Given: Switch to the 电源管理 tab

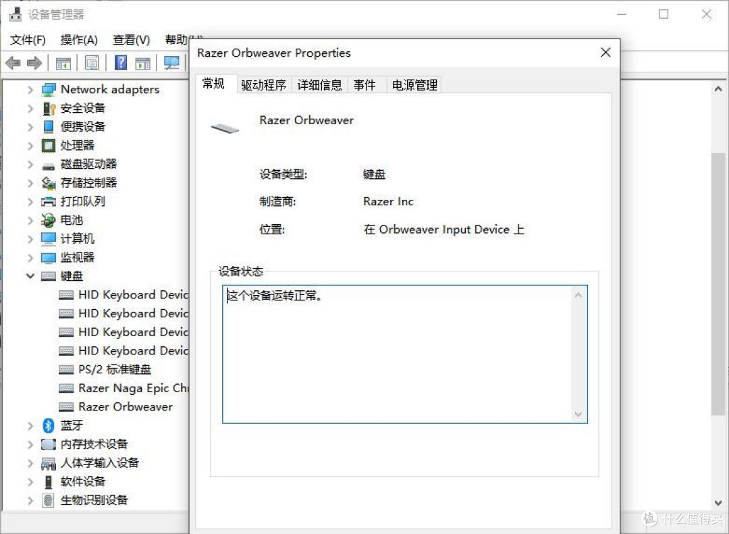Looking at the screenshot, I should (414, 85).
